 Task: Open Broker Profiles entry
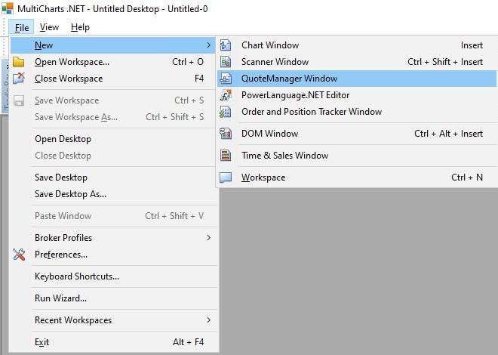[112, 238]
